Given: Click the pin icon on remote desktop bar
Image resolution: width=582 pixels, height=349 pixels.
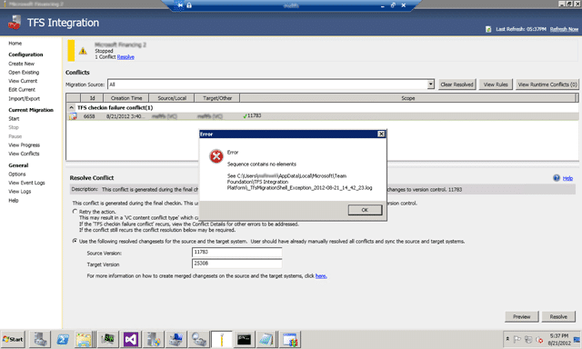Looking at the screenshot, I should [180, 5].
